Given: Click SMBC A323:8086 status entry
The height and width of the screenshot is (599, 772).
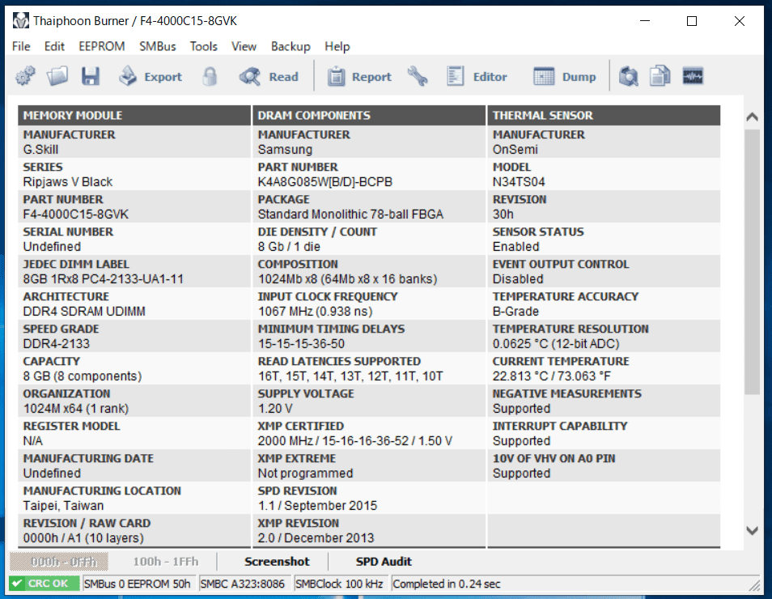Looking at the screenshot, I should (x=243, y=584).
